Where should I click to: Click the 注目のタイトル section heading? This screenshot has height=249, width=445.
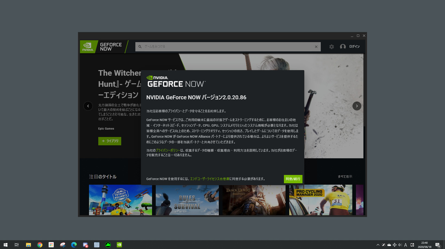(x=103, y=177)
